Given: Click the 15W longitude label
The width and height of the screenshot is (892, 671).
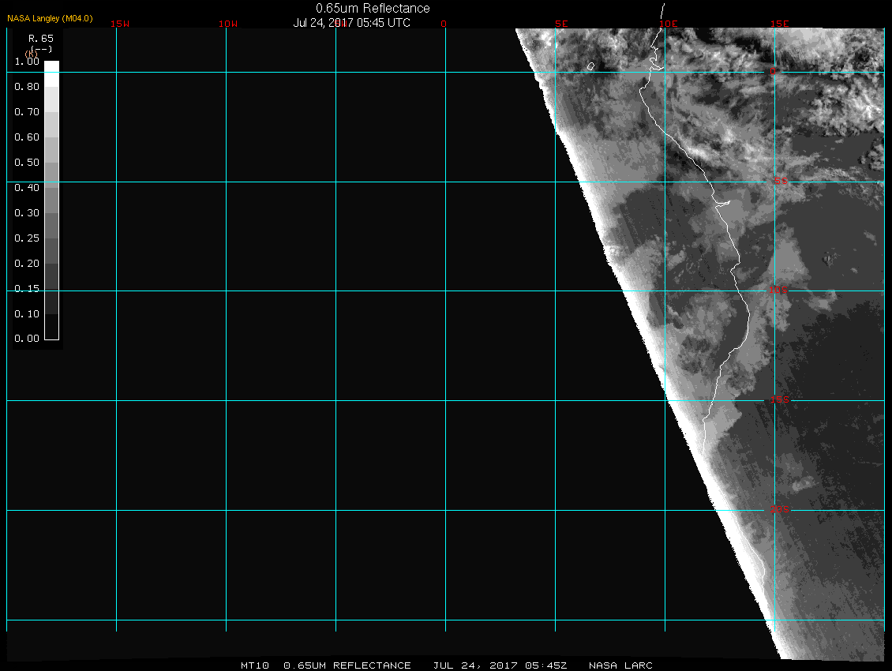Looking at the screenshot, I should tap(120, 24).
